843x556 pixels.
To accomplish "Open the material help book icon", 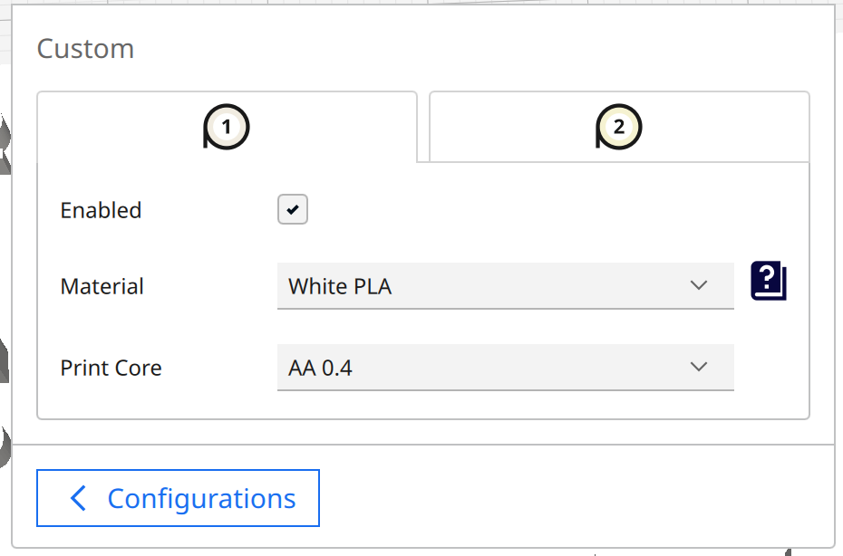I will [769, 282].
